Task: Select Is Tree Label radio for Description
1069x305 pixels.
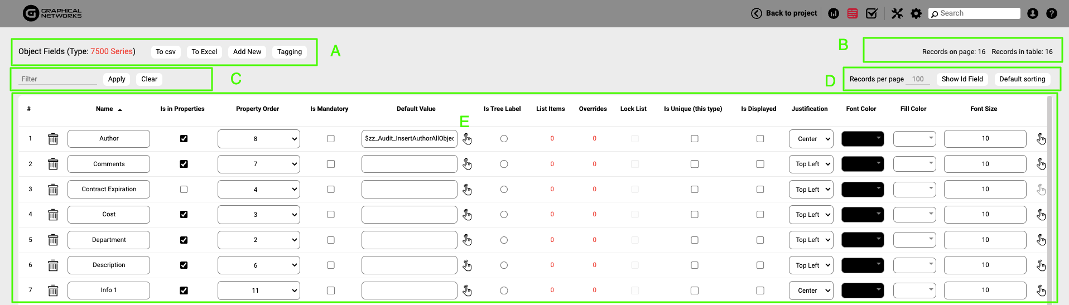Action: (x=504, y=265)
